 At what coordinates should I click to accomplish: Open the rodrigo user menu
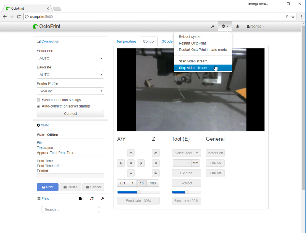tap(256, 26)
